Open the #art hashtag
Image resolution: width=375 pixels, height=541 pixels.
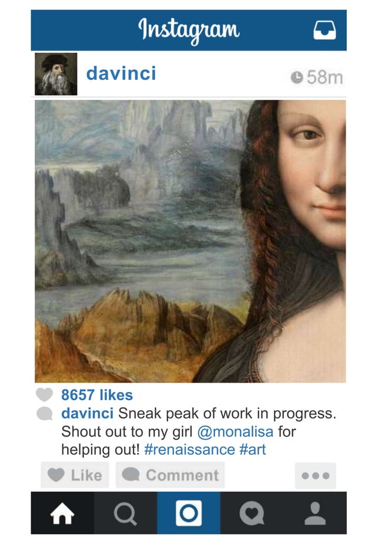253,449
